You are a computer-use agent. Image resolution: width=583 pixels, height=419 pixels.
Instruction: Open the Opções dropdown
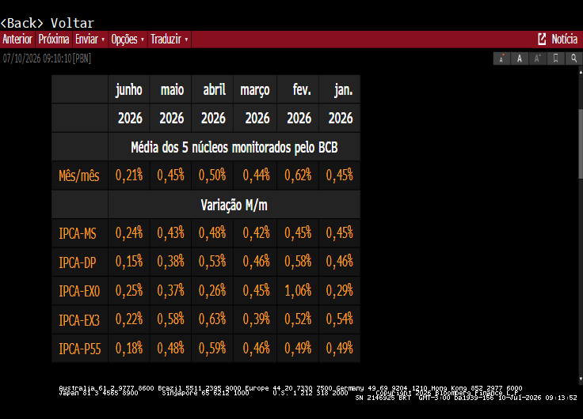pyautogui.click(x=128, y=39)
